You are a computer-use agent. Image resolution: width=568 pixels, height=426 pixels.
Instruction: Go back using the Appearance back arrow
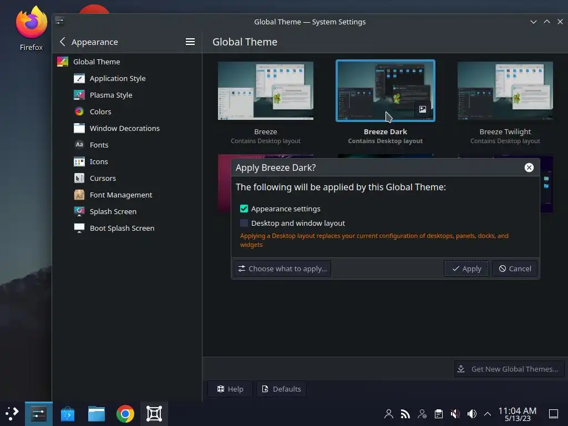62,42
